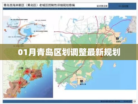
Task: Click the orange location marker under the headline banner
Action: 101,56
